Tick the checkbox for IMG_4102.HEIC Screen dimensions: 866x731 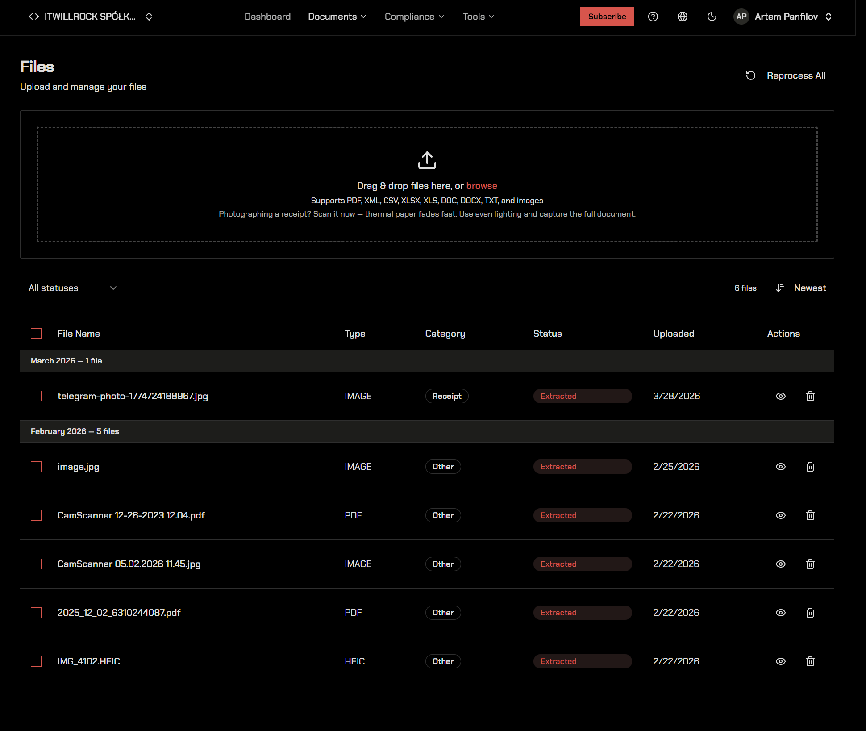(x=36, y=661)
